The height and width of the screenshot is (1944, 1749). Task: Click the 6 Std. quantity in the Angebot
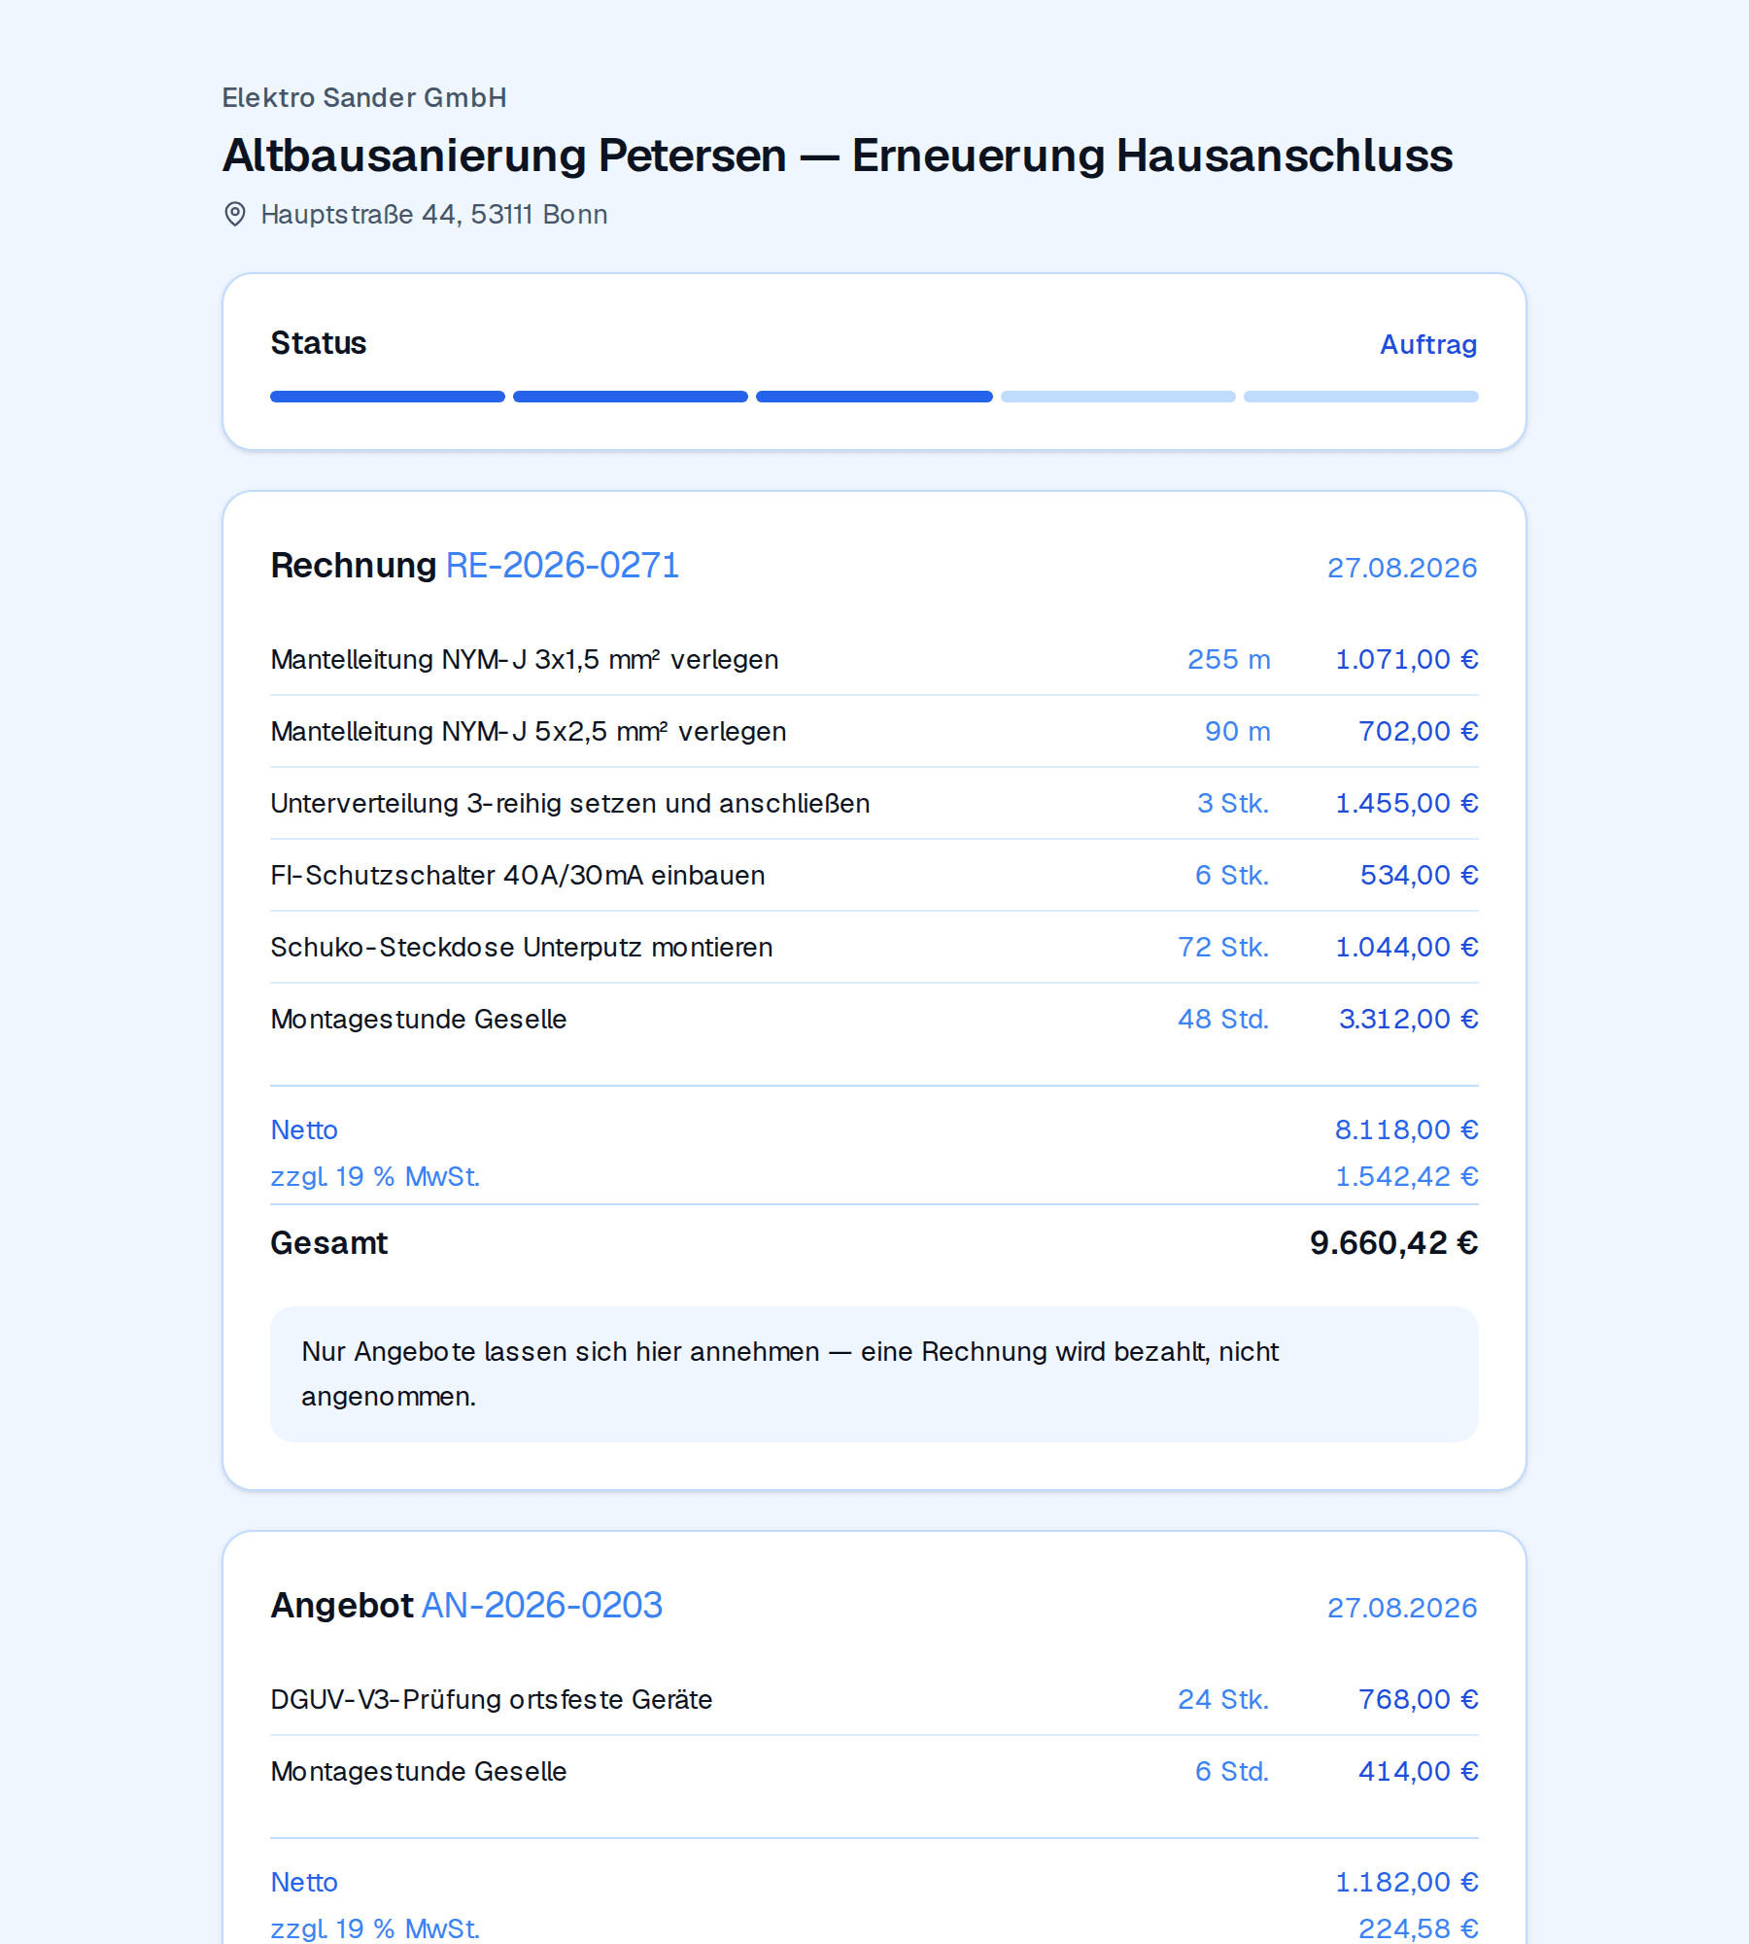pos(1232,1771)
